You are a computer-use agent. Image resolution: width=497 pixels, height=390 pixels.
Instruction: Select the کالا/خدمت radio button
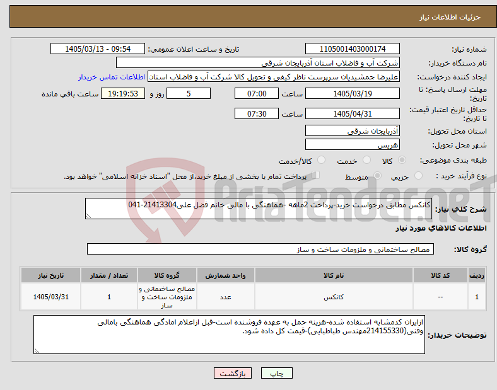321,160
